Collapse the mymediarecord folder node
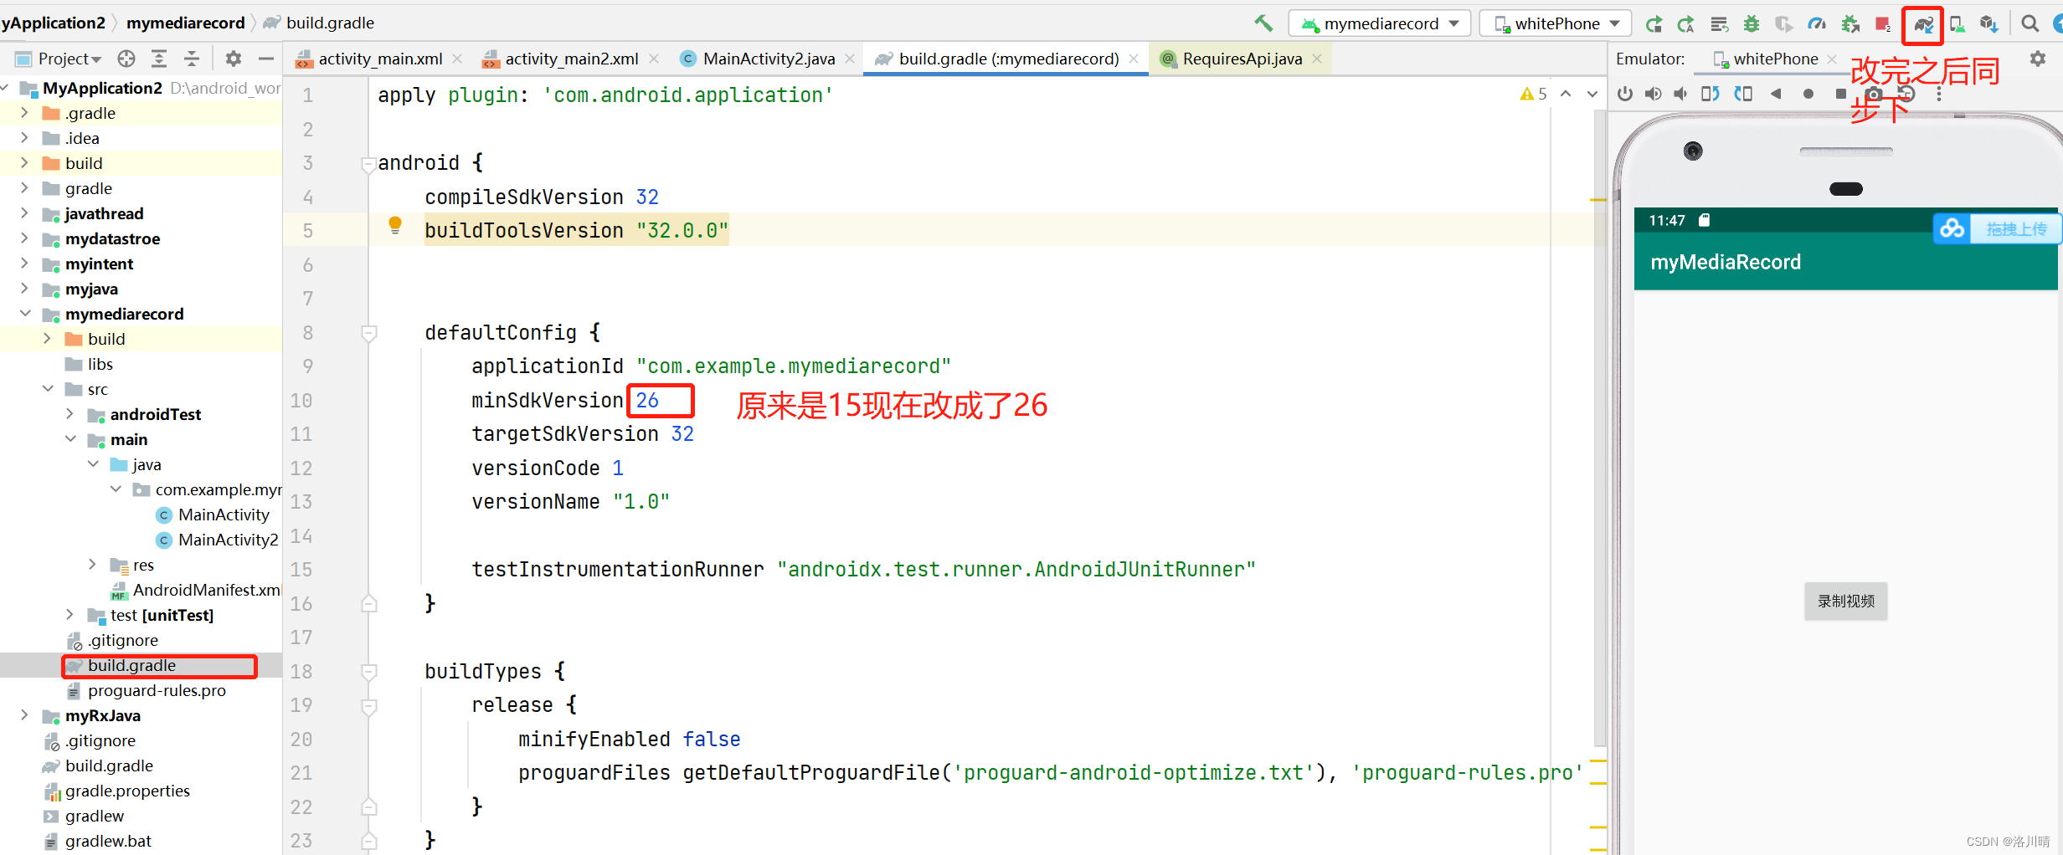This screenshot has height=855, width=2063. [x=25, y=314]
